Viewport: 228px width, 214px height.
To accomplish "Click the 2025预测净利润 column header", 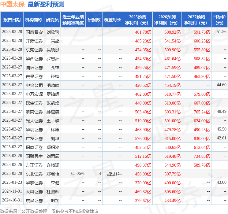I will tap(138, 20).
